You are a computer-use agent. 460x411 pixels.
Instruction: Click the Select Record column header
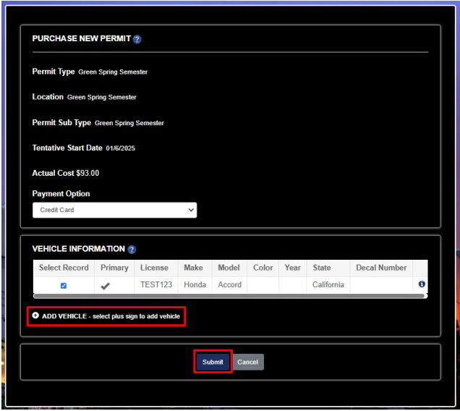point(64,268)
